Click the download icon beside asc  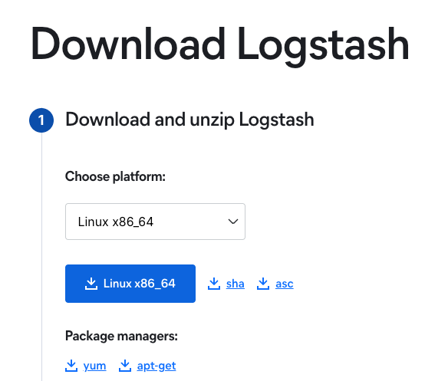pyautogui.click(x=263, y=284)
